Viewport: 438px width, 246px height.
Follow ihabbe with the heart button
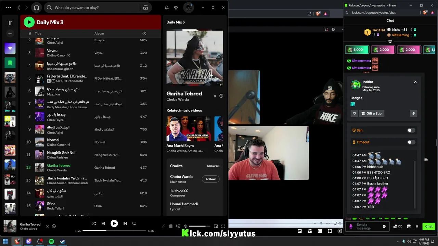click(354, 113)
